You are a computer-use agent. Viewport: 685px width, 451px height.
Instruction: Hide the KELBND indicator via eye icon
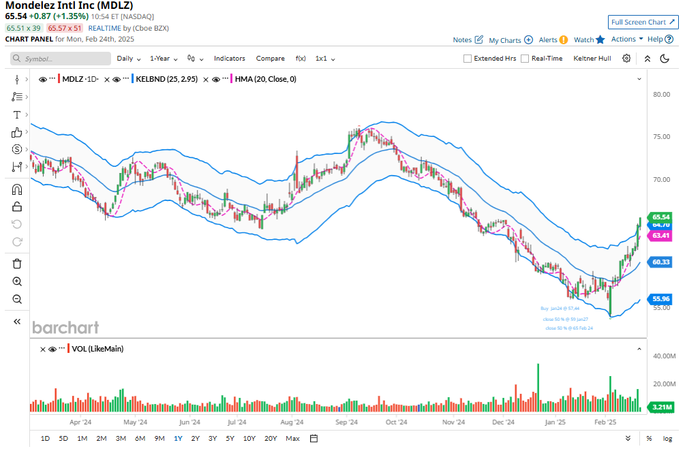tap(116, 80)
